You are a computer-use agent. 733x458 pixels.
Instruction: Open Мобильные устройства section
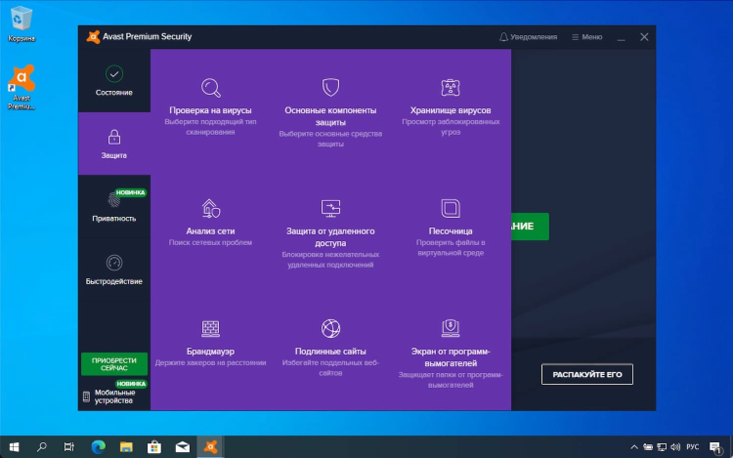click(114, 396)
